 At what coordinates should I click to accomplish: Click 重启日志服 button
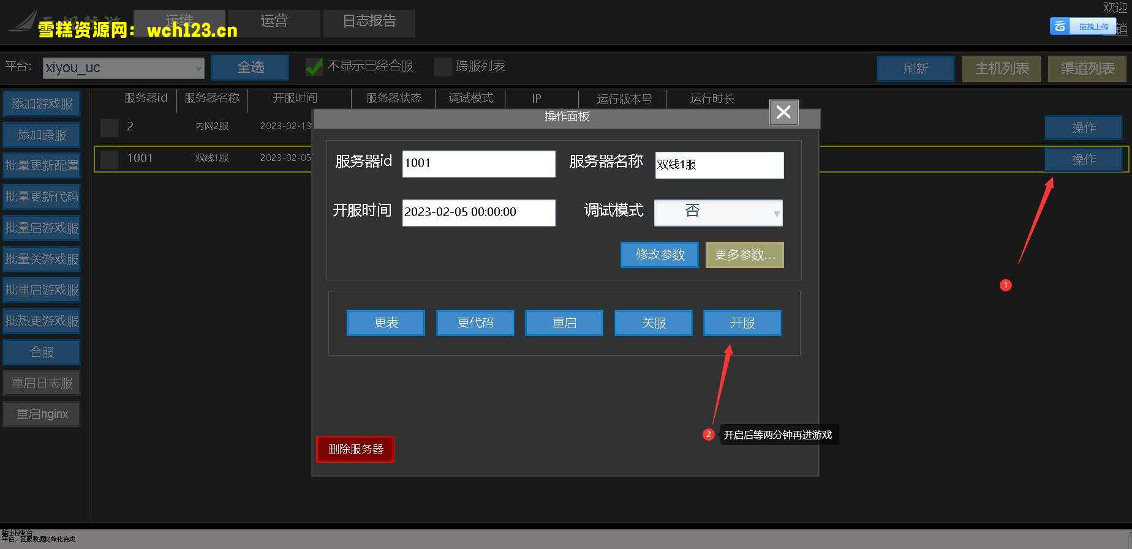42,383
